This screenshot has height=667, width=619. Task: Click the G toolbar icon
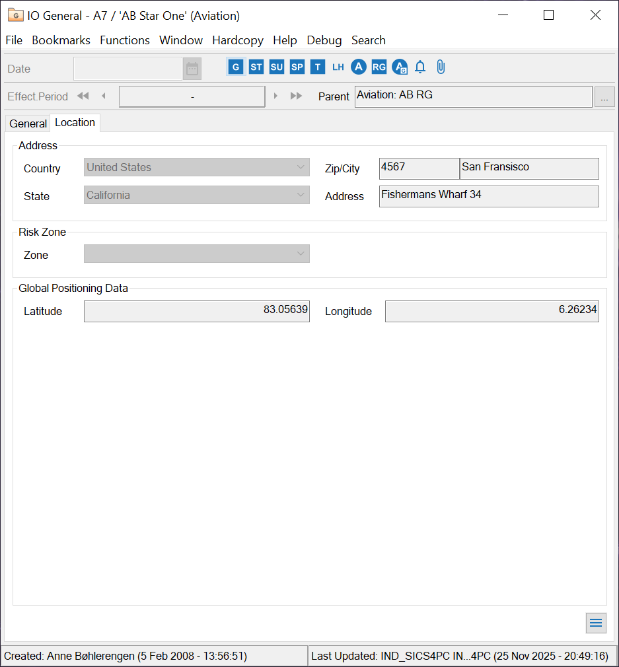[x=236, y=67]
